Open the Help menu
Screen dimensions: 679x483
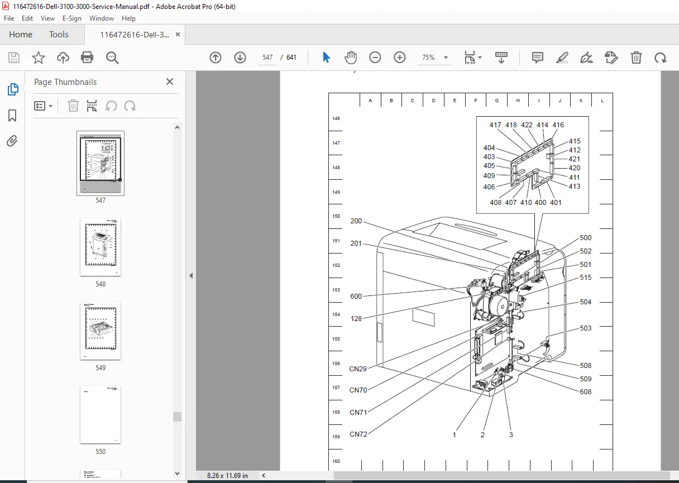coord(128,18)
